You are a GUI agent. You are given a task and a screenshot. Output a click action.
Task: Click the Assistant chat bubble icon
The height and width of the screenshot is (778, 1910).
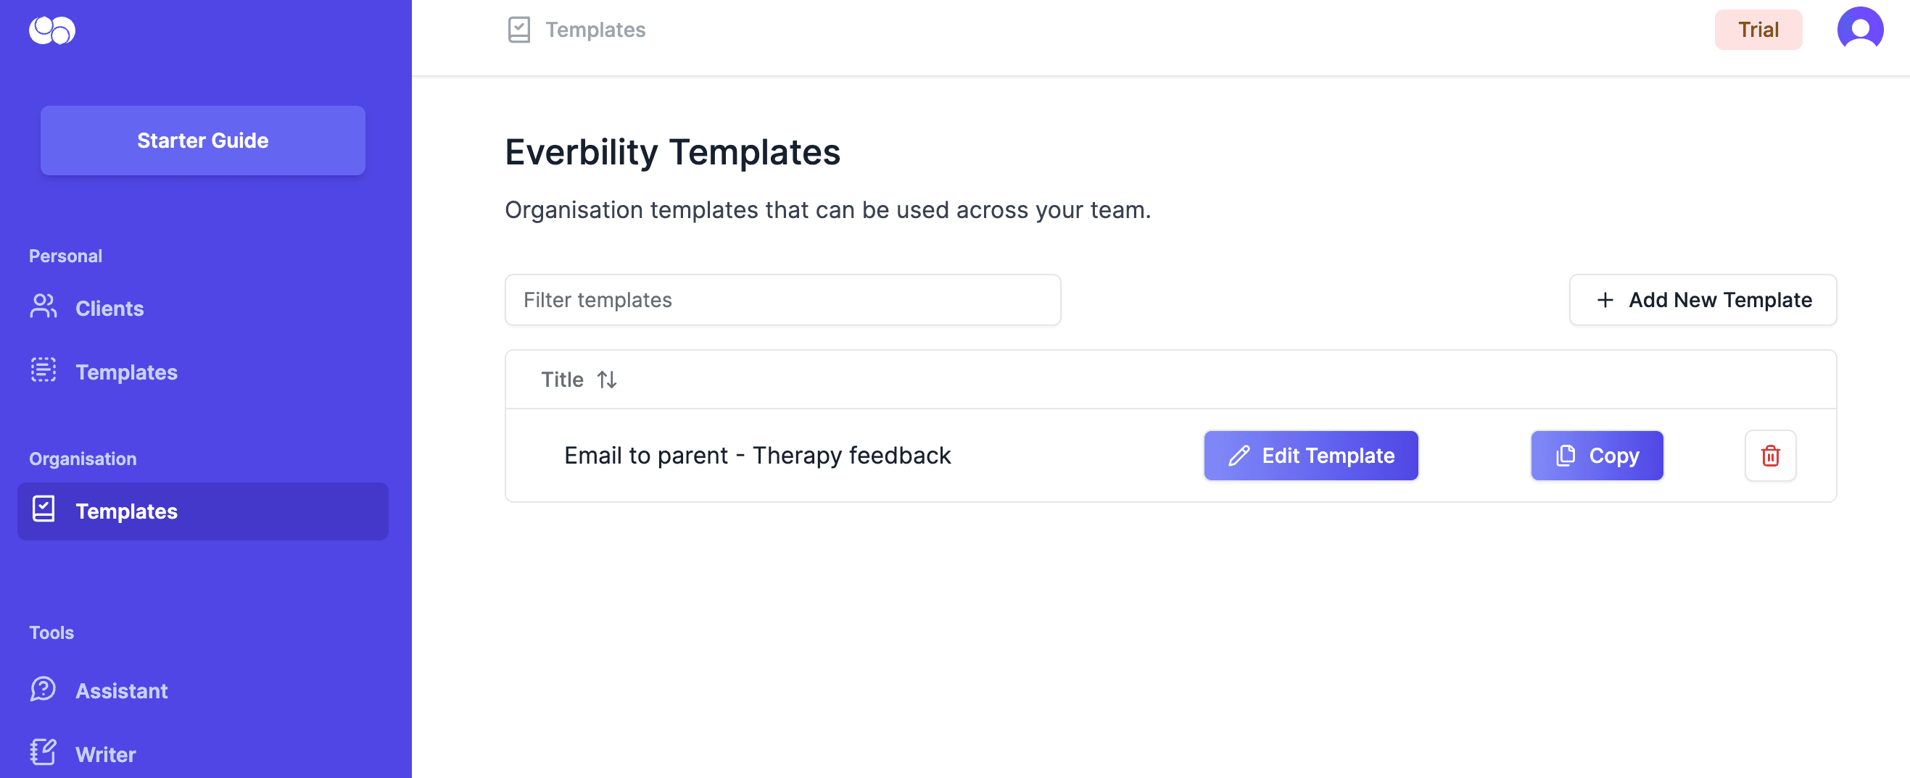tap(43, 689)
